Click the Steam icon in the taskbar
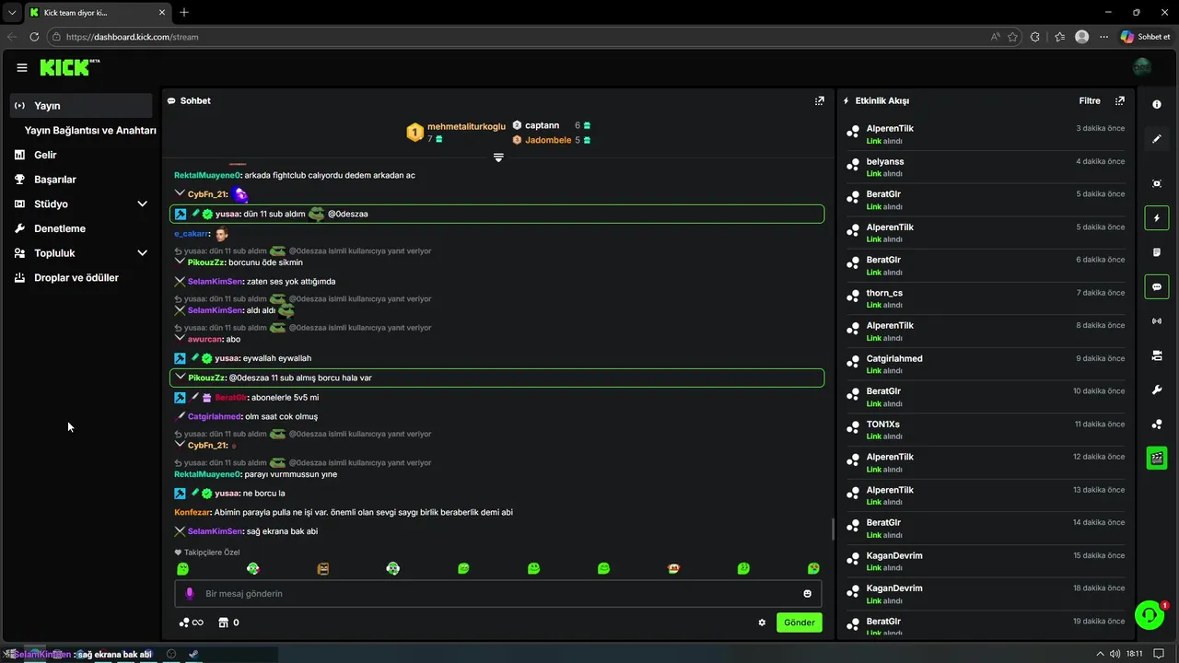This screenshot has height=663, width=1179. point(193,654)
